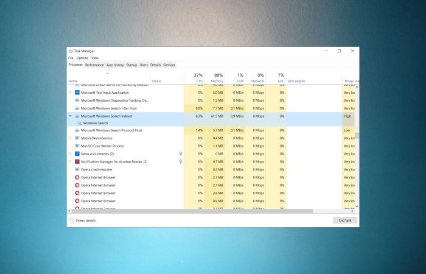Sort by the Memory column header
Screen dimensions: 426x274
215,79
